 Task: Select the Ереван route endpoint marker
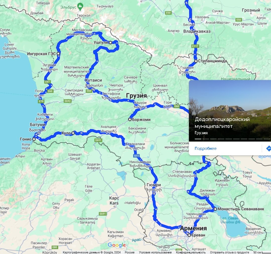click(x=189, y=235)
